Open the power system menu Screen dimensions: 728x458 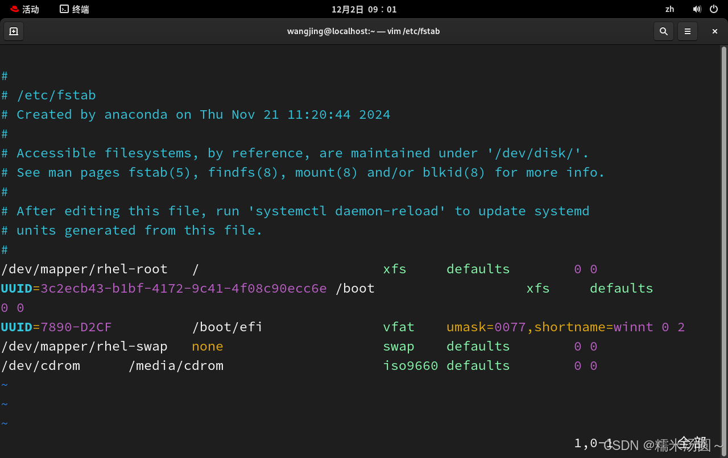tap(714, 9)
